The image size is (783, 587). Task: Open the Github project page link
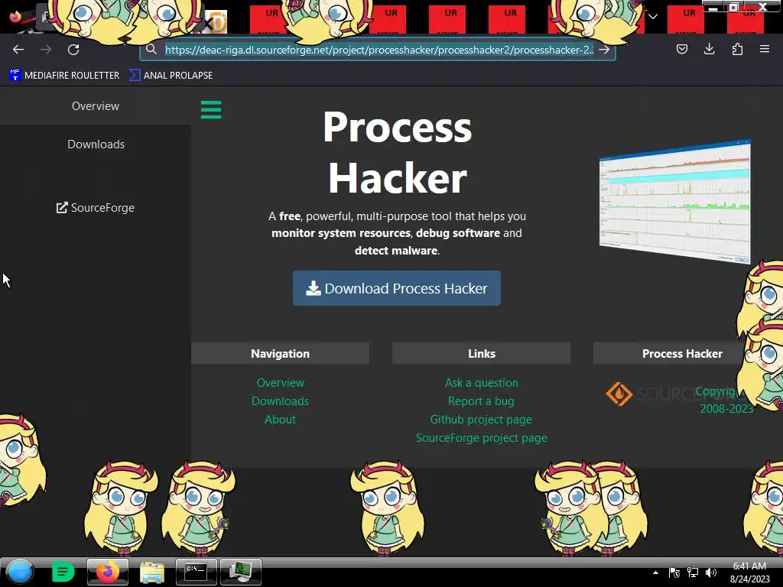coord(481,420)
